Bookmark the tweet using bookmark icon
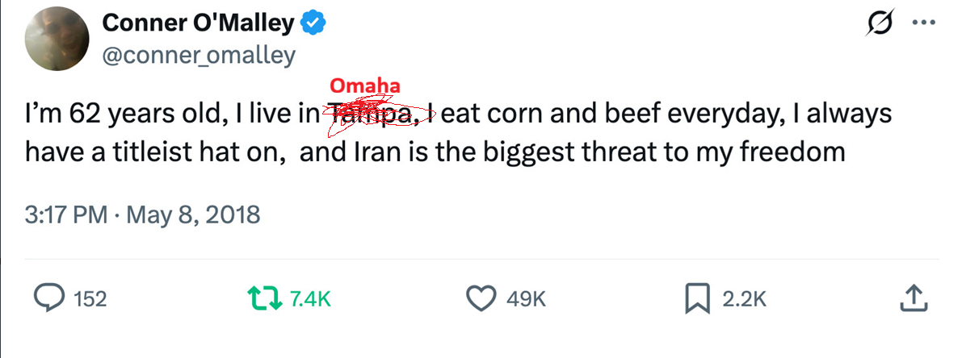The image size is (962, 358). (696, 298)
